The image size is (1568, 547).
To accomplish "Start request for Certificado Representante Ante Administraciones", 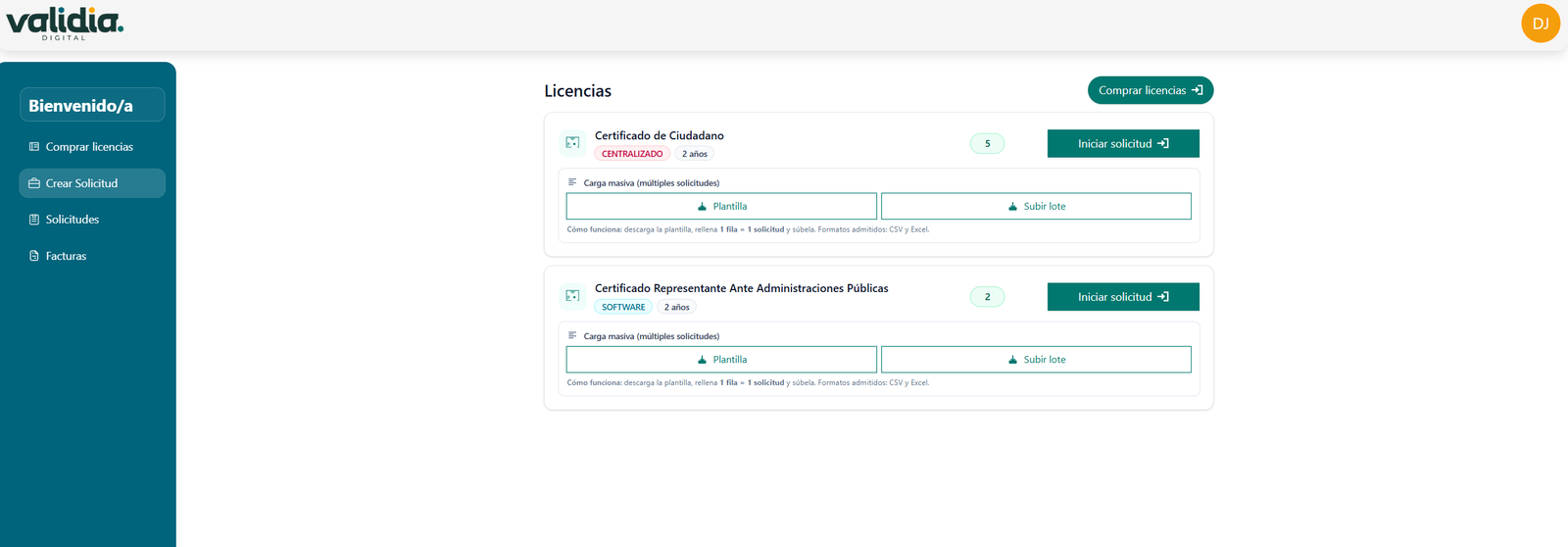I will coord(1123,297).
